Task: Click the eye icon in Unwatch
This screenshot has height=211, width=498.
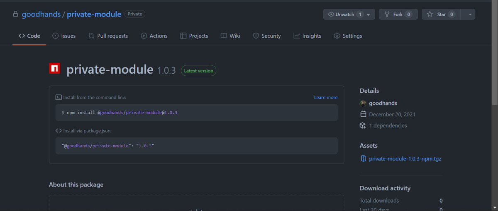Action: pos(331,14)
